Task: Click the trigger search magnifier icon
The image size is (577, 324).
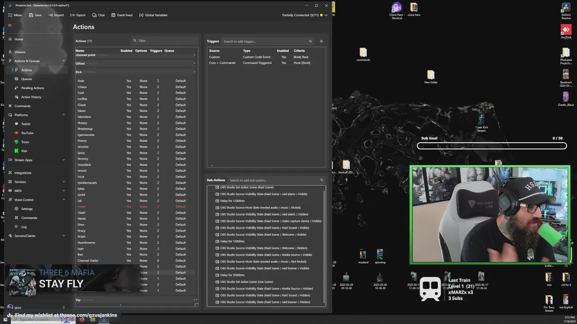Action: point(310,41)
